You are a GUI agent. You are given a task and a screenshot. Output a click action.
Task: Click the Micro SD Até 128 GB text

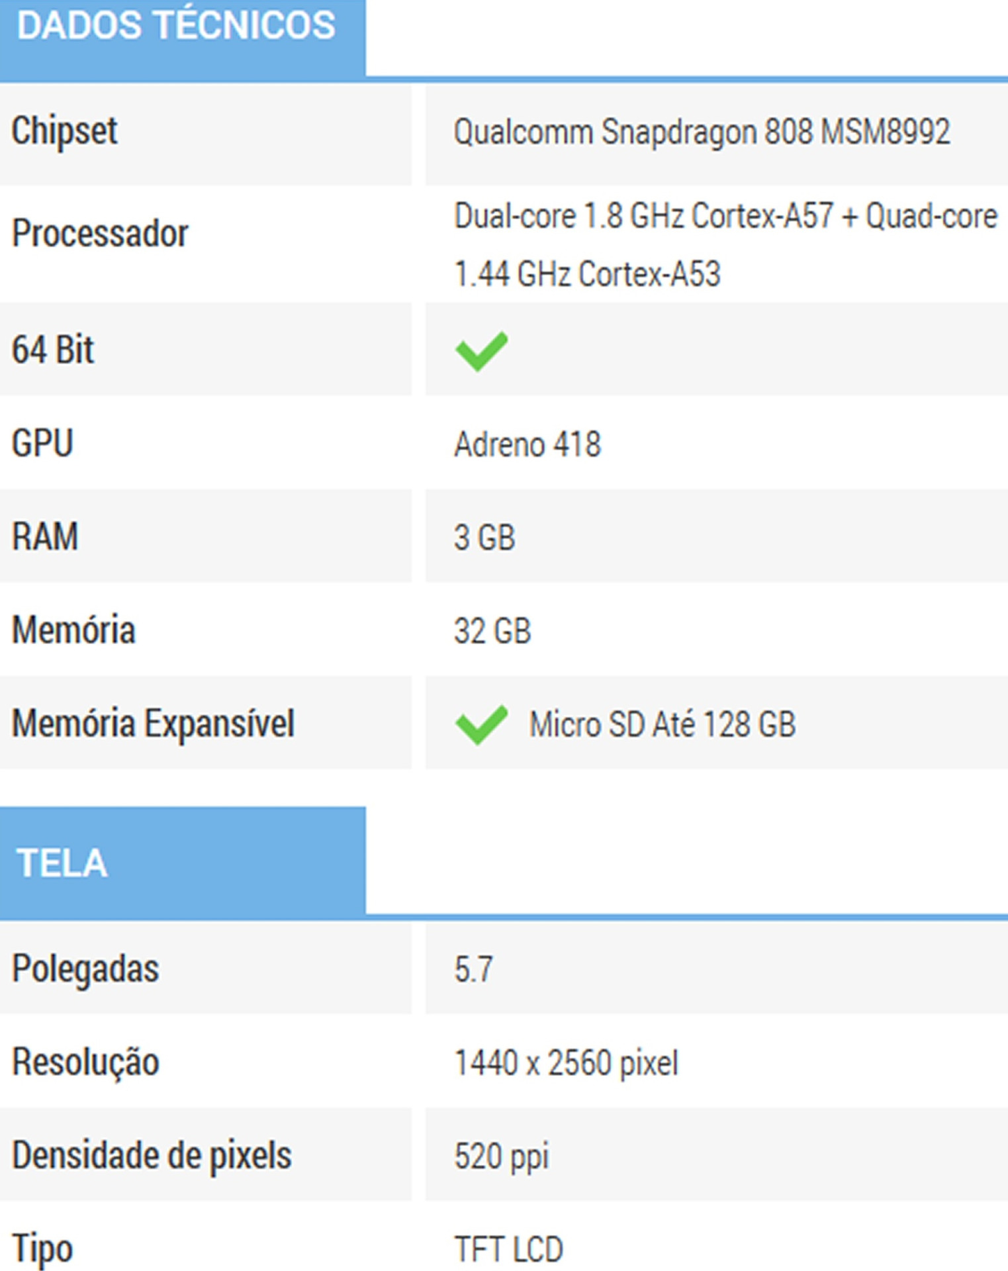coord(662,724)
